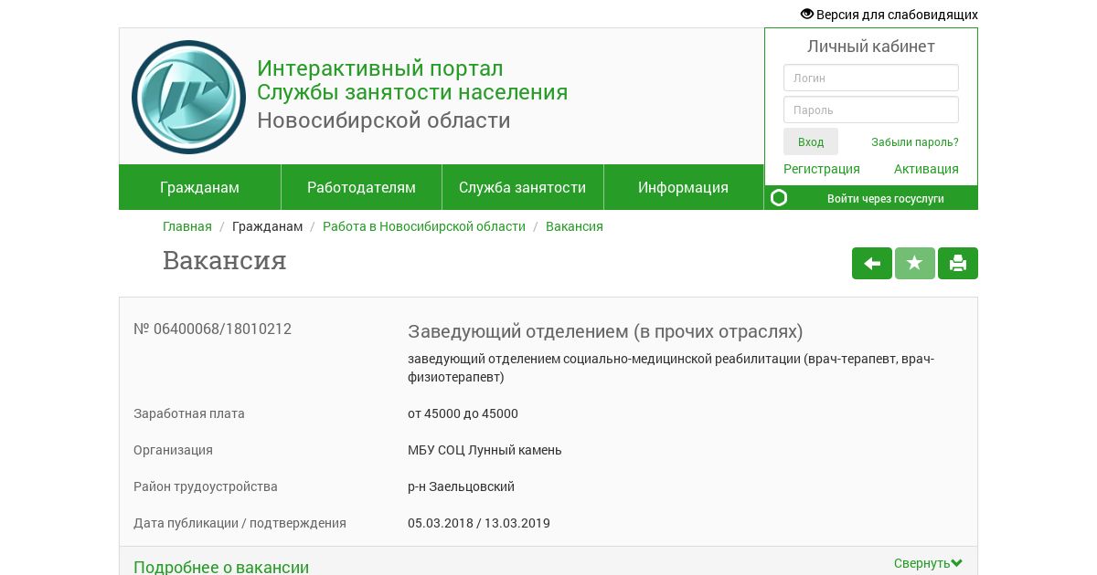Focus the Логин input field
Screen dimensions: 1097x575
click(871, 78)
